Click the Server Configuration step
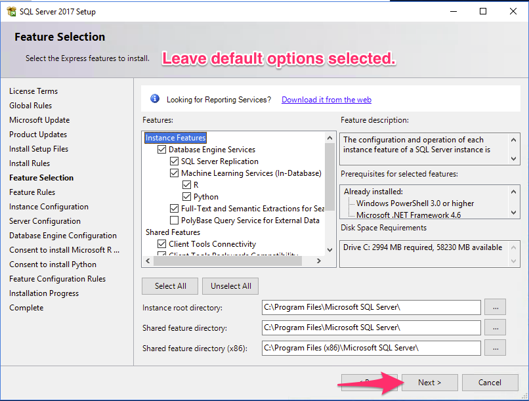The image size is (529, 401). (x=45, y=221)
